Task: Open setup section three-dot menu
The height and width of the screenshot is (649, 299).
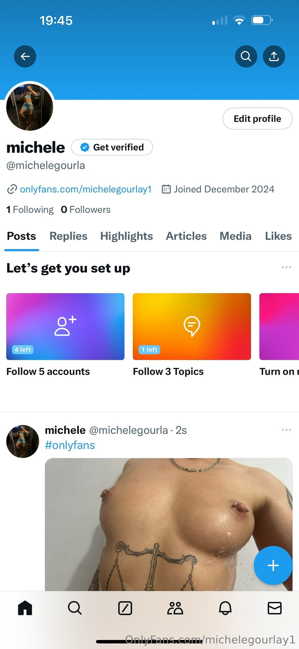Action: pos(286,267)
